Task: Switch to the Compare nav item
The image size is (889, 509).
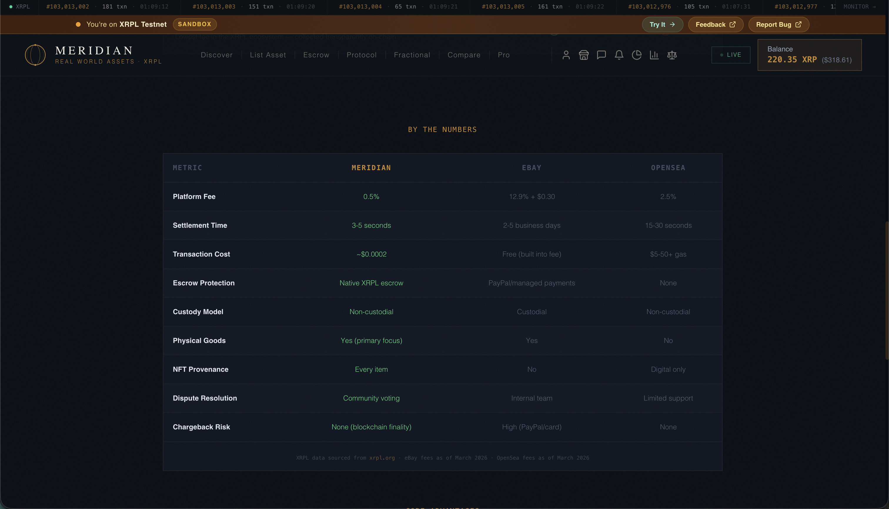Action: click(x=464, y=55)
